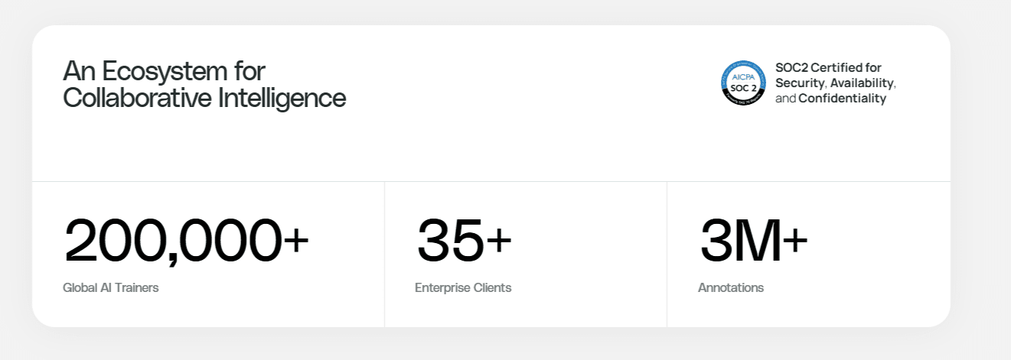Viewport: 1011px width, 360px height.
Task: Click the plus sign after 200,000
Action: point(297,238)
